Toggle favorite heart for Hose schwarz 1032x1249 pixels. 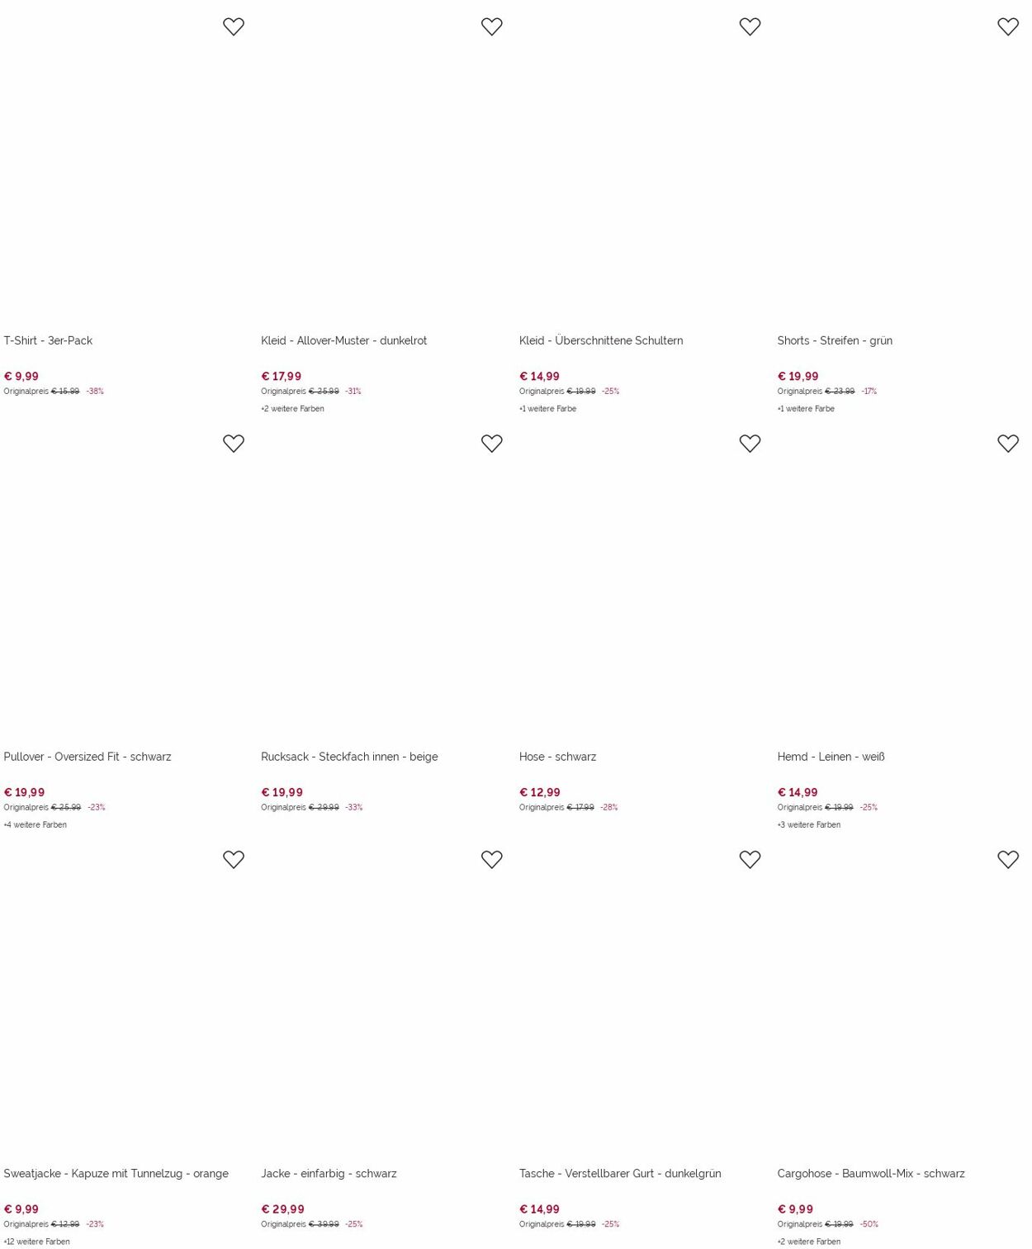click(750, 443)
